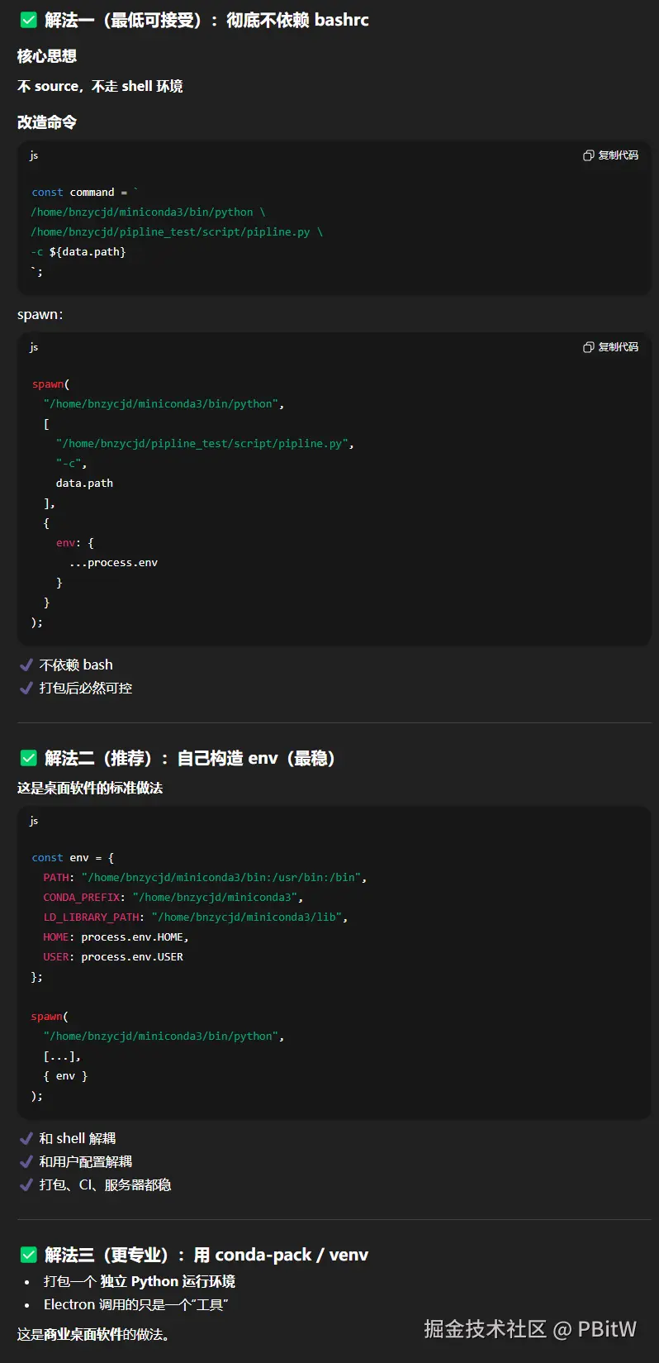Image resolution: width=659 pixels, height=1363 pixels.
Task: Click the line 这是桌面软件的标准做法
Action: pyautogui.click(x=90, y=788)
